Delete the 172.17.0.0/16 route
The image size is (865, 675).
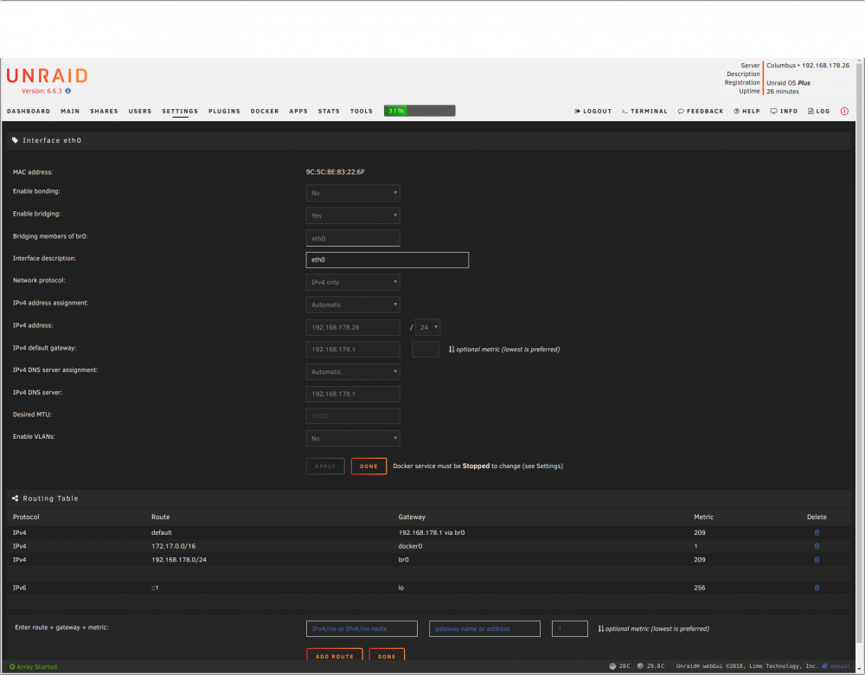[x=817, y=546]
